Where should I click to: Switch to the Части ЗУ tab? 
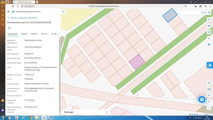click(x=44, y=34)
